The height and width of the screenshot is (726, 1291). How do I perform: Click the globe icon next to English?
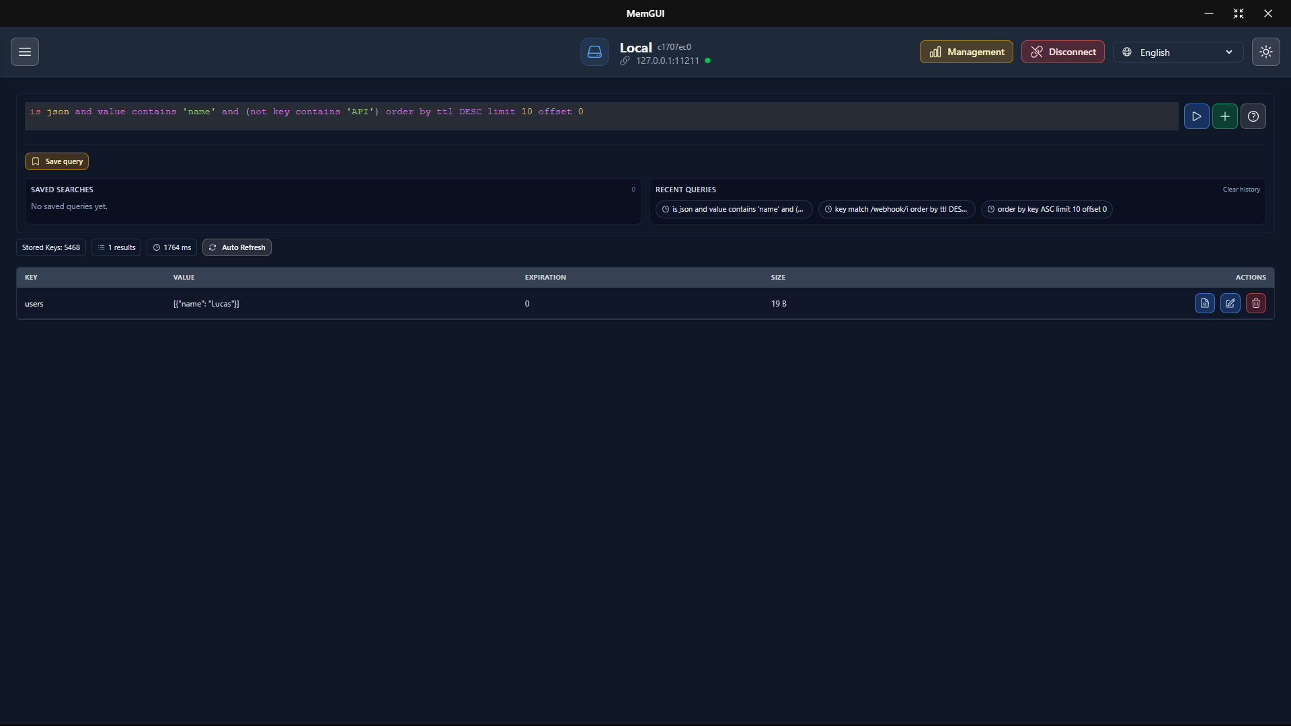(x=1127, y=52)
